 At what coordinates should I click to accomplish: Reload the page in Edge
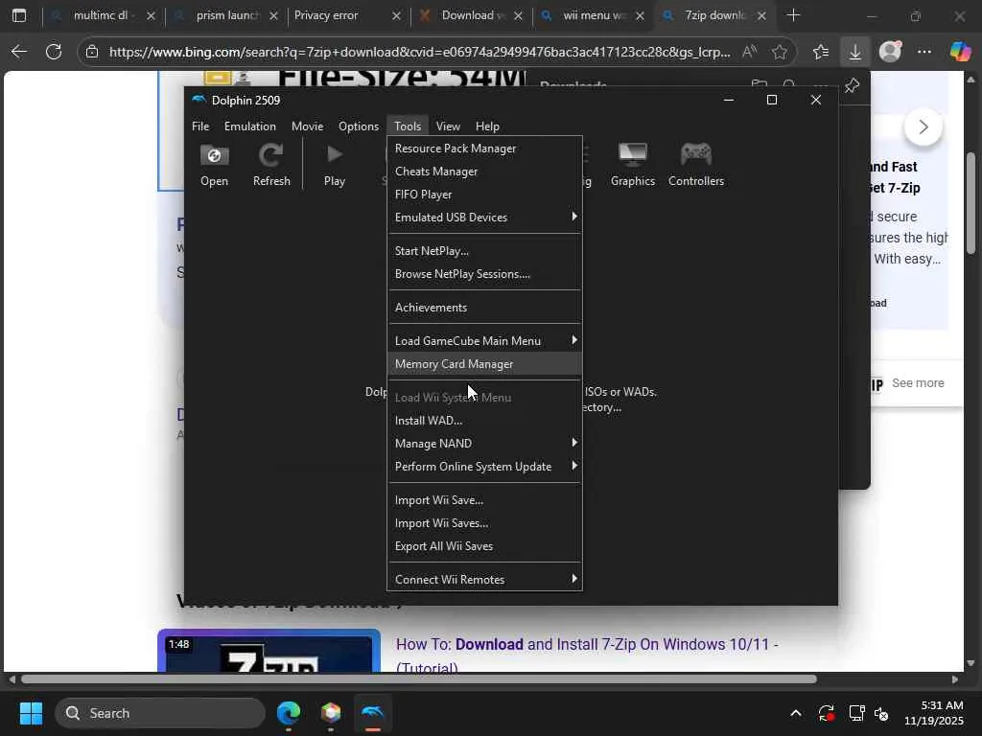(54, 52)
